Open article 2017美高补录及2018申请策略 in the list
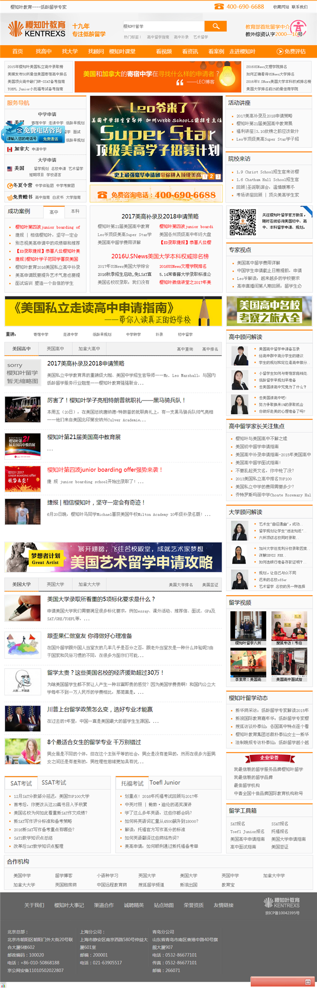The height and width of the screenshot is (988, 317). click(86, 363)
